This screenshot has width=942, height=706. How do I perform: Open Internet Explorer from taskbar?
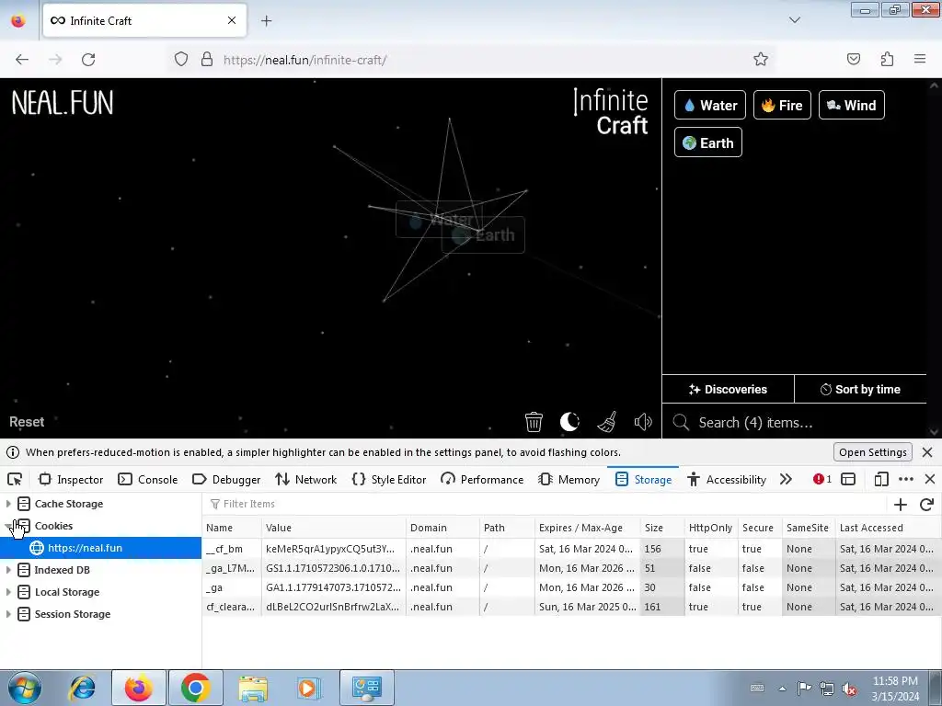click(82, 688)
